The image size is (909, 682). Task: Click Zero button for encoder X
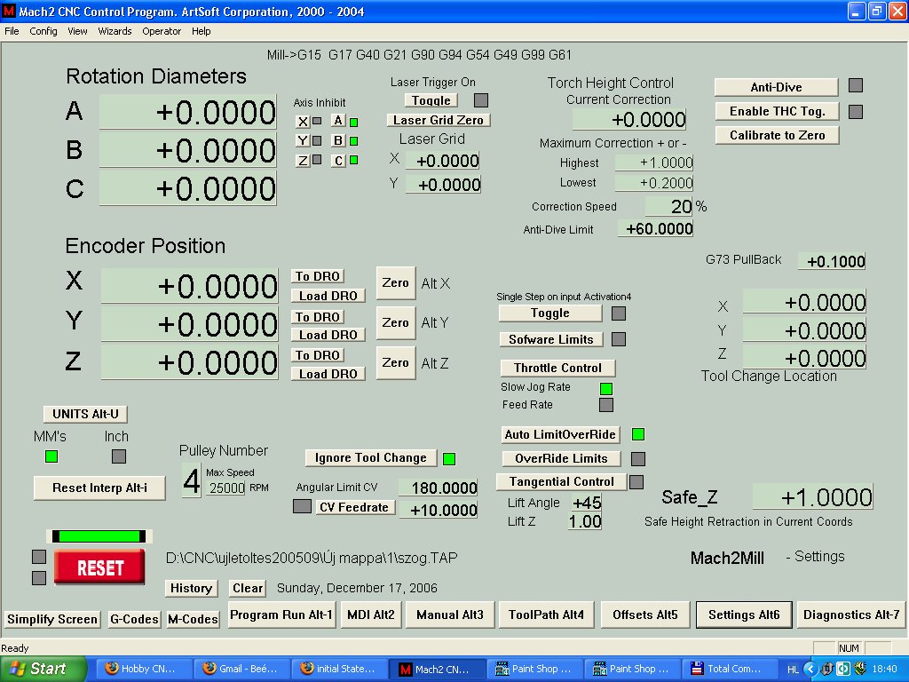click(x=395, y=283)
